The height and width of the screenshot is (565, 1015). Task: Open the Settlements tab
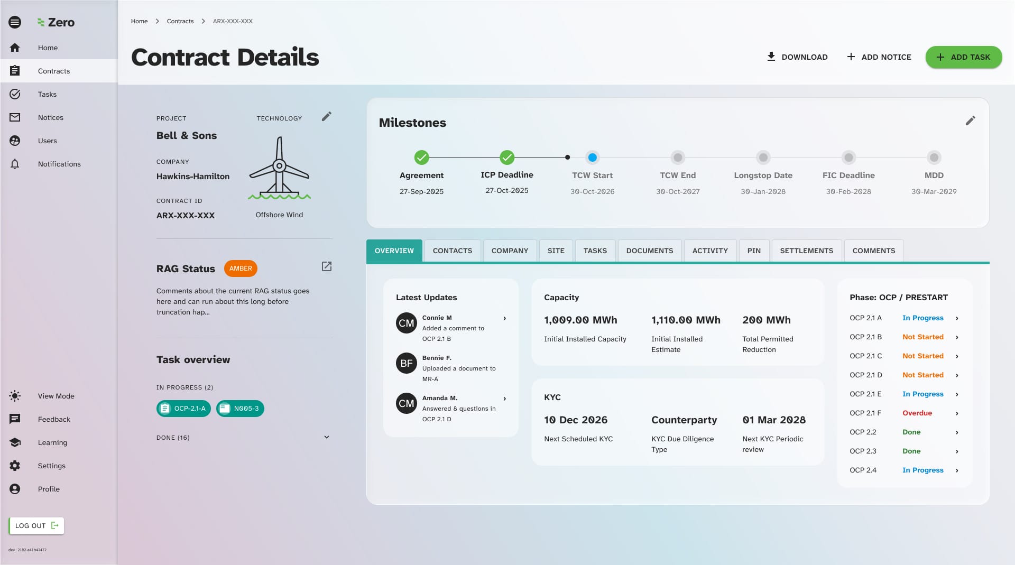coord(806,251)
